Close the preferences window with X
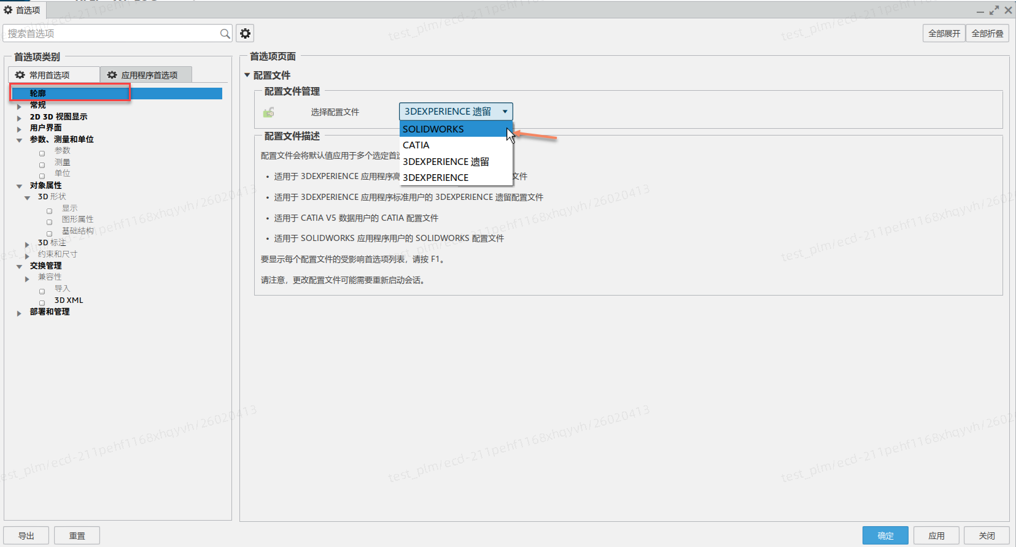The width and height of the screenshot is (1016, 547). click(1008, 10)
